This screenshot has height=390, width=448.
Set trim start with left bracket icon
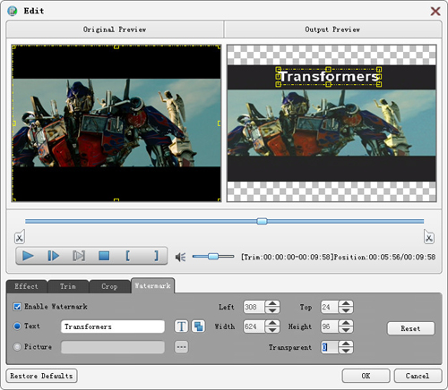point(128,256)
